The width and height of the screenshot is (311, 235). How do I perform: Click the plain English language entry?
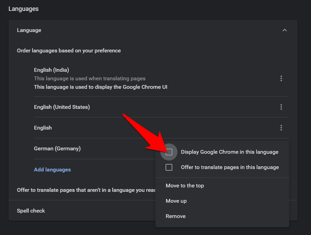(x=161, y=128)
